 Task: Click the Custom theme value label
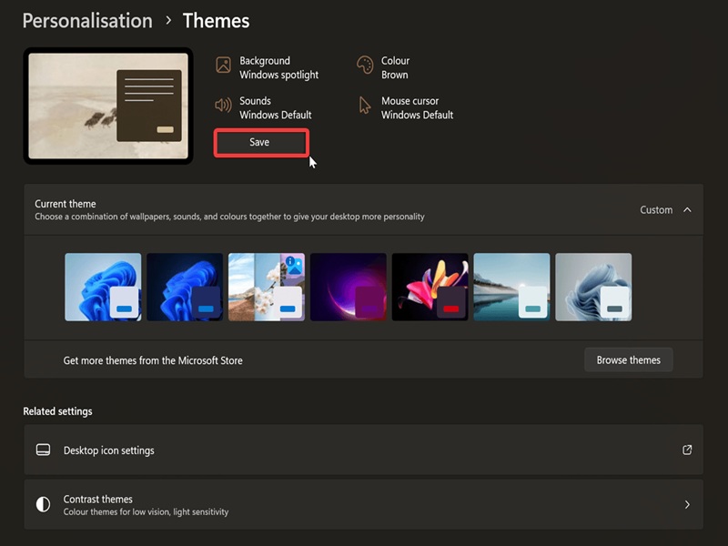pos(656,210)
